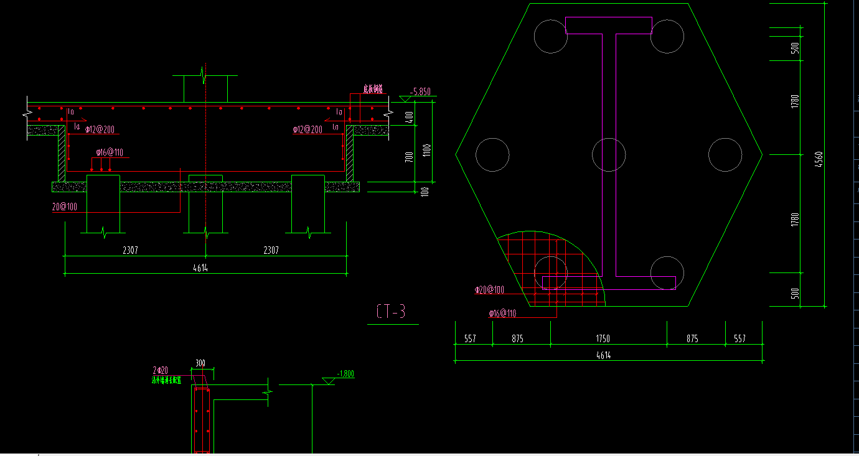The image size is (859, 456).
Task: Select the top 500 vertical dimension
Action: coord(795,49)
